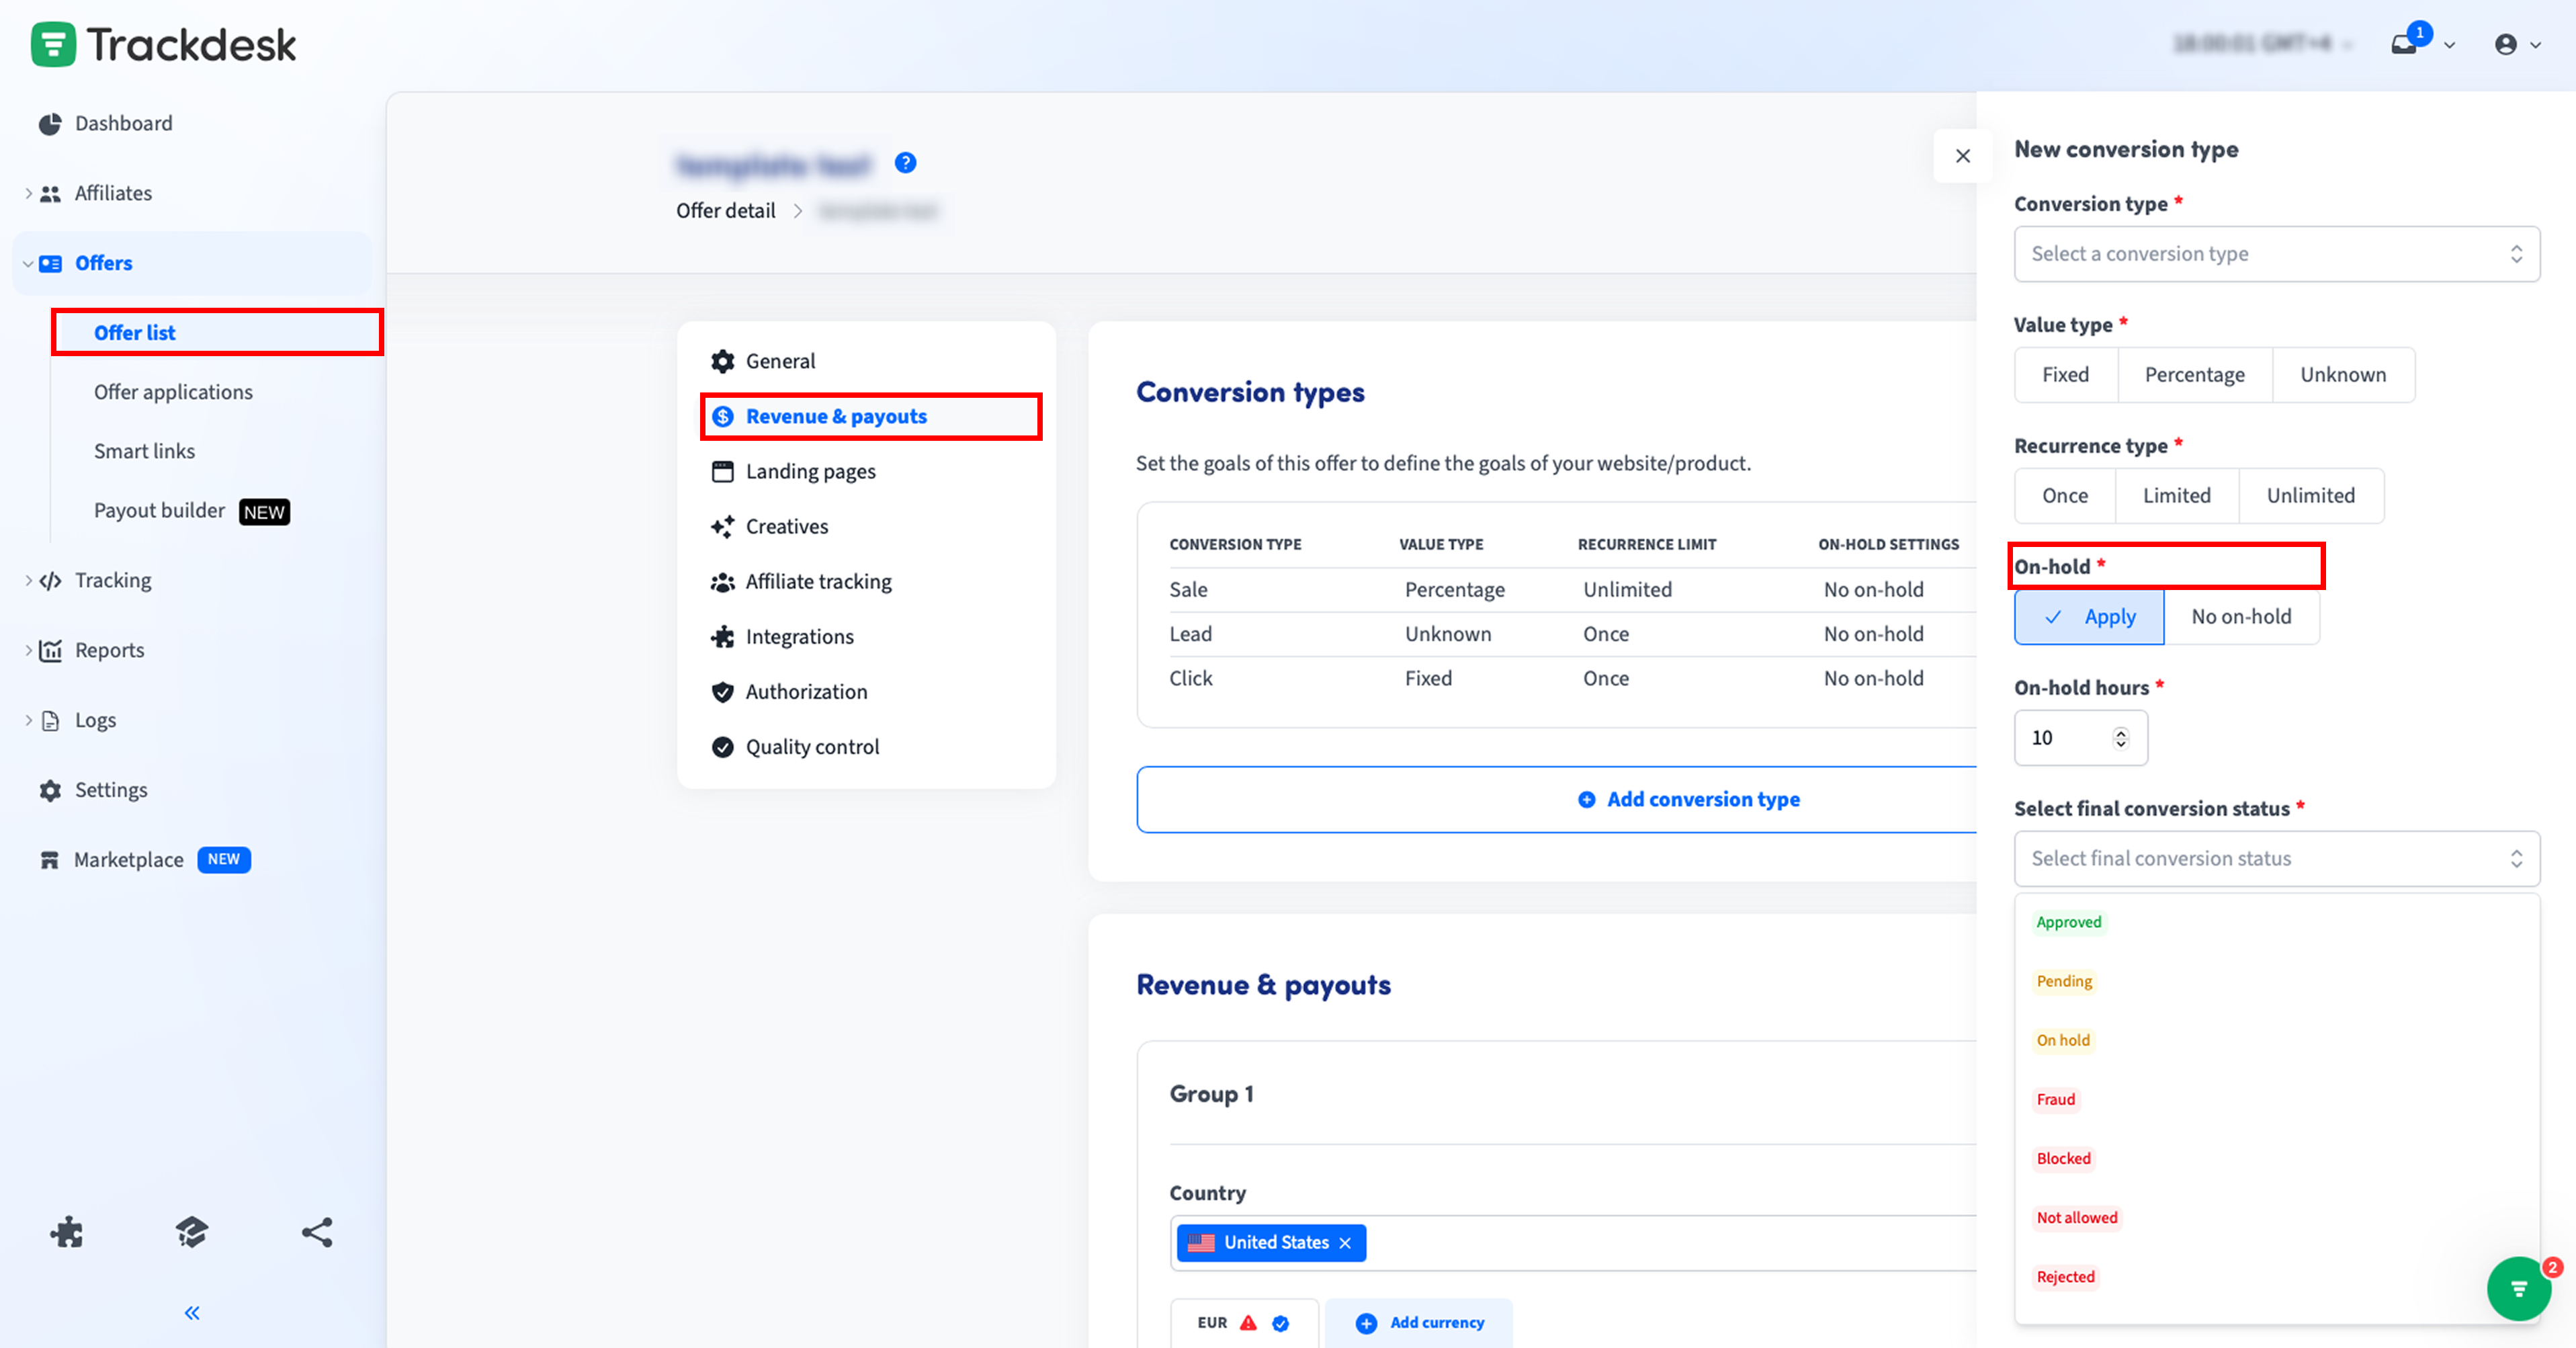Click the Offers card icon
The width and height of the screenshot is (2576, 1348).
pyautogui.click(x=50, y=263)
